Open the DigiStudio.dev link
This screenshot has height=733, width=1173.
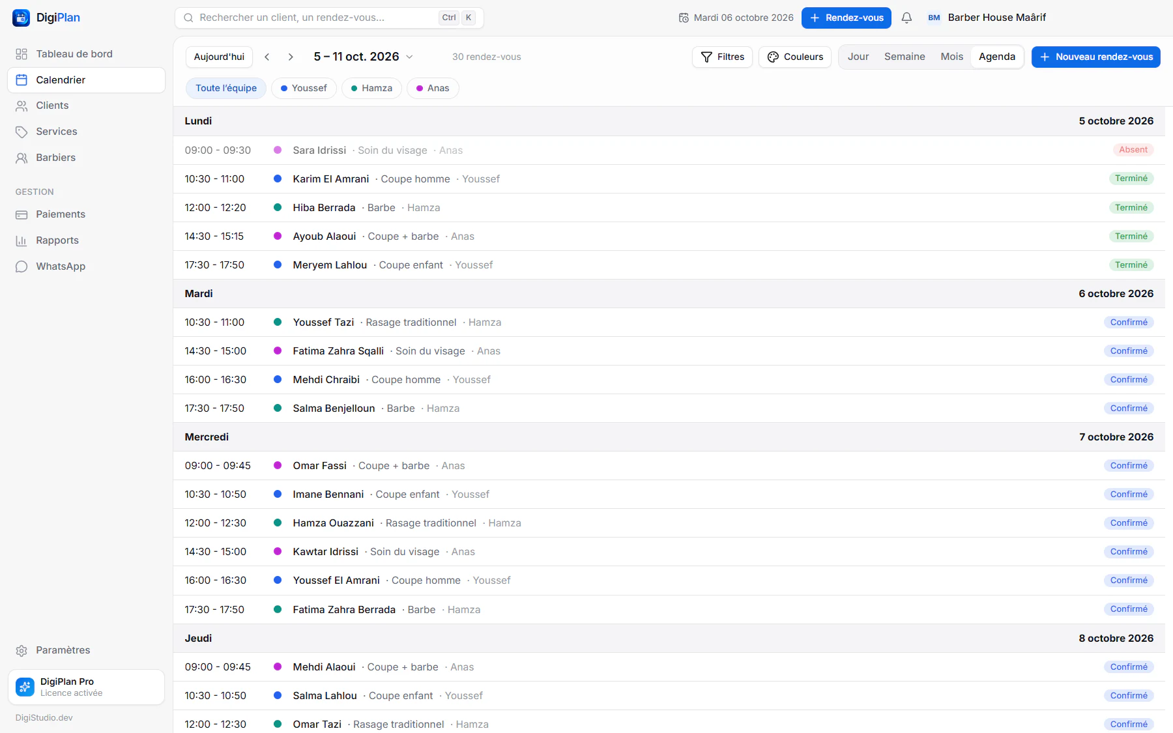44,717
